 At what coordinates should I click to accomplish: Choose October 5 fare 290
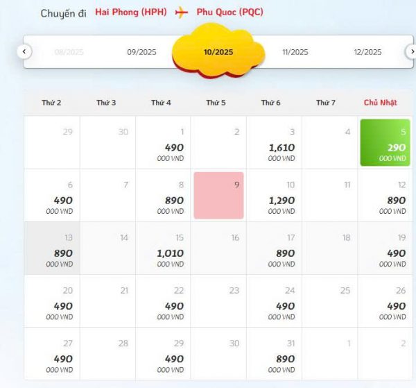(x=385, y=142)
